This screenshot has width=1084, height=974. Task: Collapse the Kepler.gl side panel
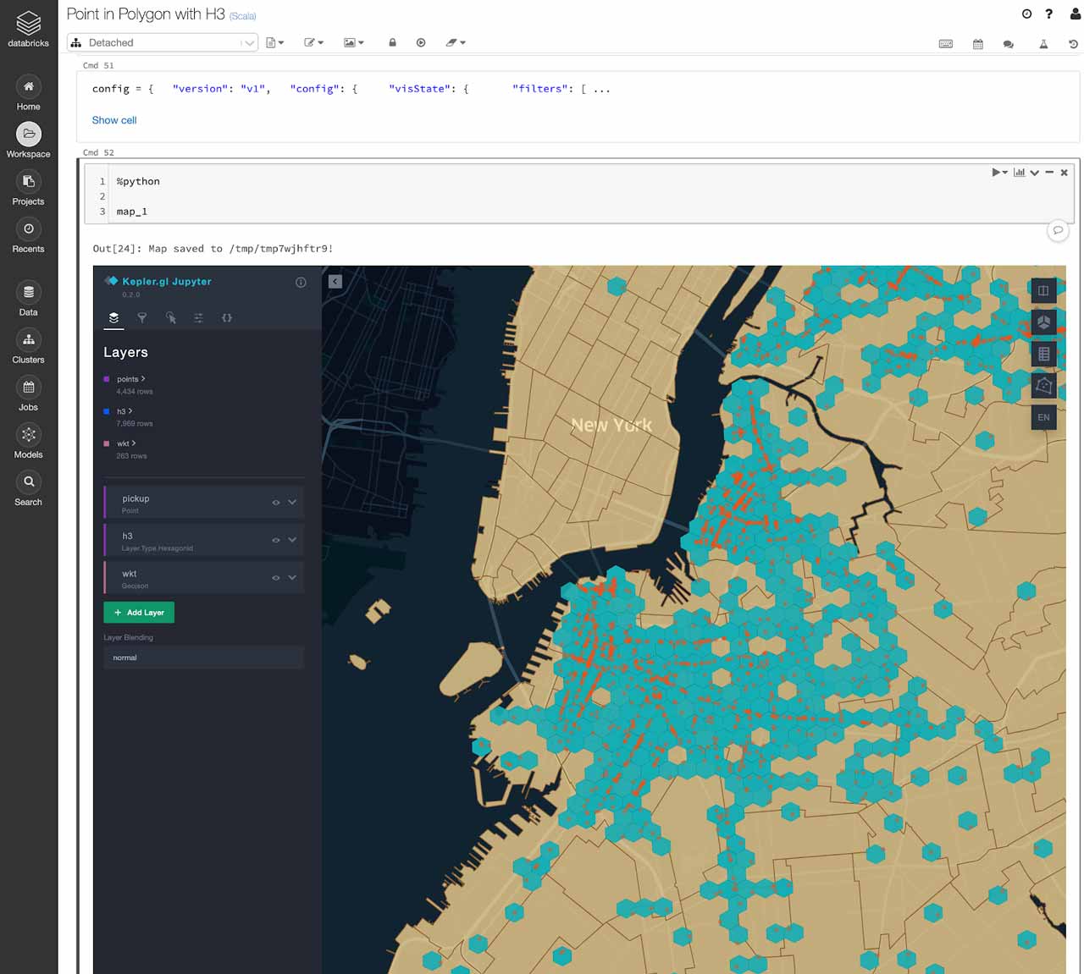click(x=335, y=282)
